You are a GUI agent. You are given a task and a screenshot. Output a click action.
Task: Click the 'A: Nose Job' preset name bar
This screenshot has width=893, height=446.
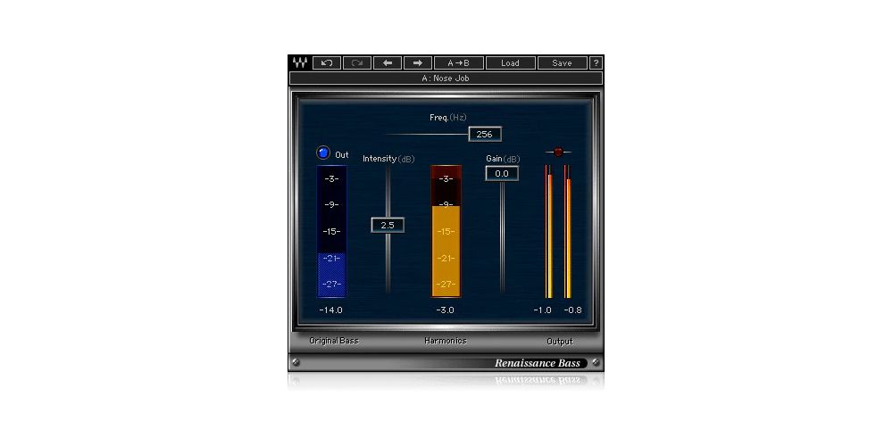pyautogui.click(x=446, y=78)
